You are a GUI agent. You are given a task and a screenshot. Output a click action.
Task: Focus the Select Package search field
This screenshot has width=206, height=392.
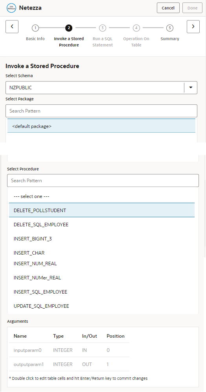point(101,111)
